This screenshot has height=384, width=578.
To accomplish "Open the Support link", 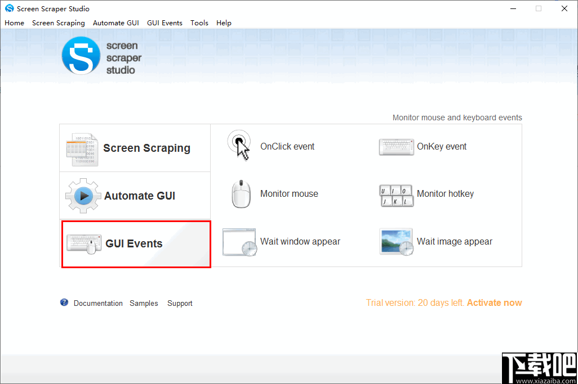I will (180, 303).
